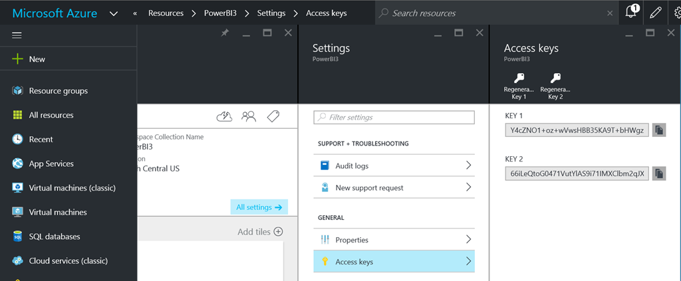Open the notifications bell

click(x=630, y=13)
